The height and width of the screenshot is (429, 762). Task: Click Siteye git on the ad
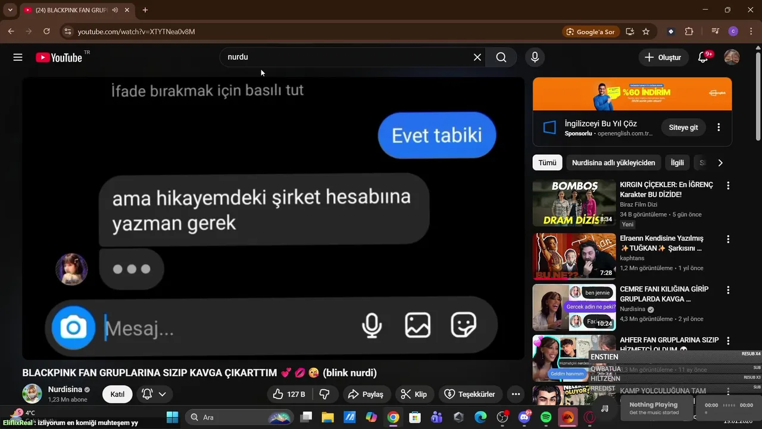click(683, 128)
